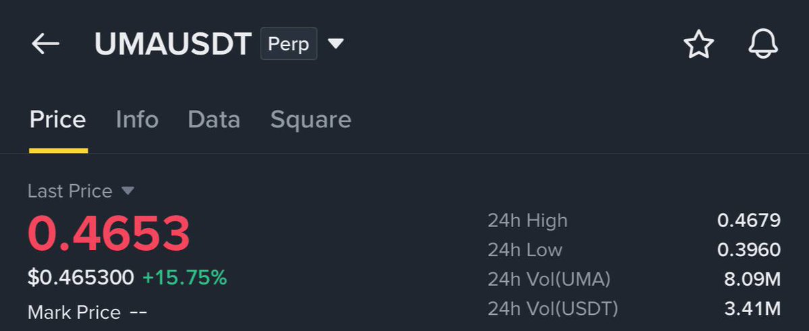
Task: Tap the Last Price label
Action: 70,191
